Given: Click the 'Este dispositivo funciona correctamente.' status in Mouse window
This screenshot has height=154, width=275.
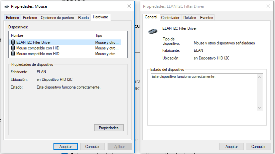Looking at the screenshot, I should (68, 87).
